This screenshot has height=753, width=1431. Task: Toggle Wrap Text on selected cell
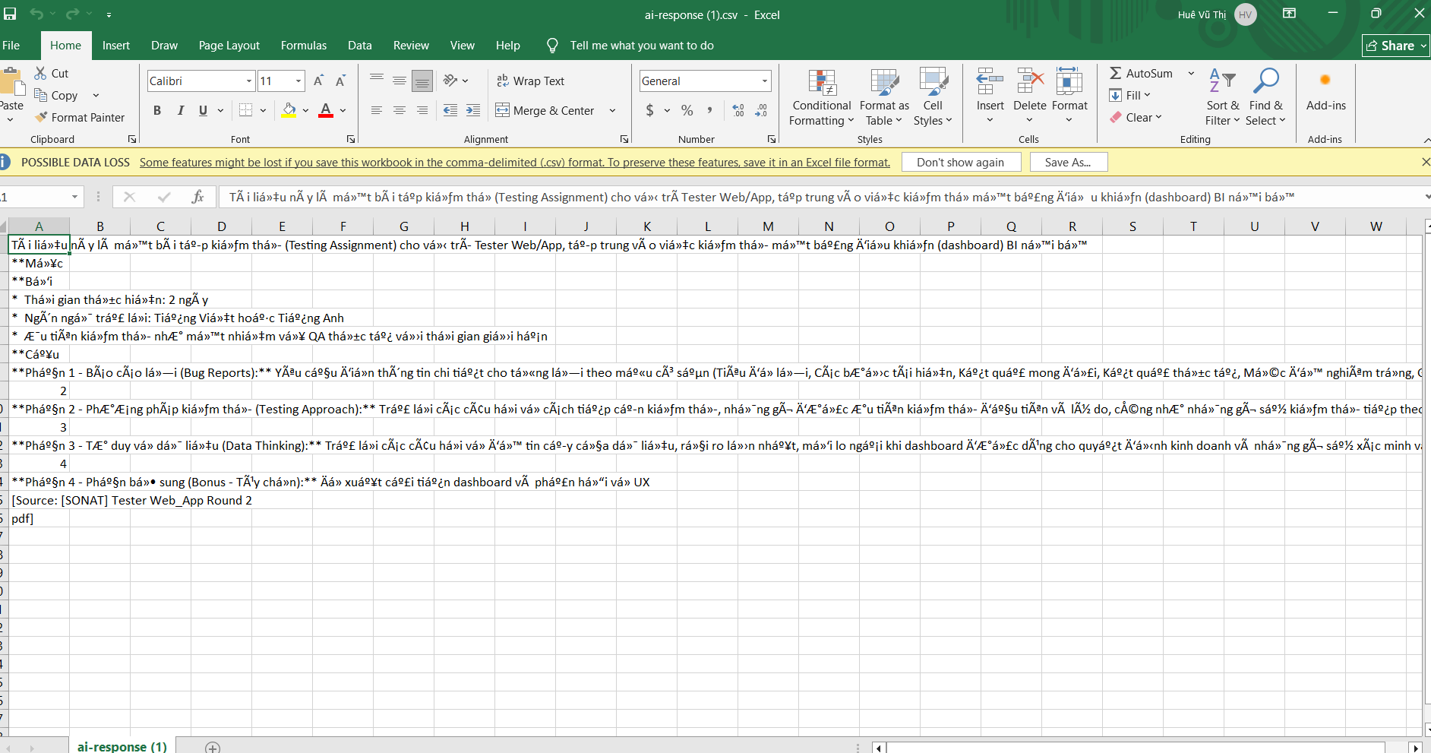pyautogui.click(x=531, y=81)
